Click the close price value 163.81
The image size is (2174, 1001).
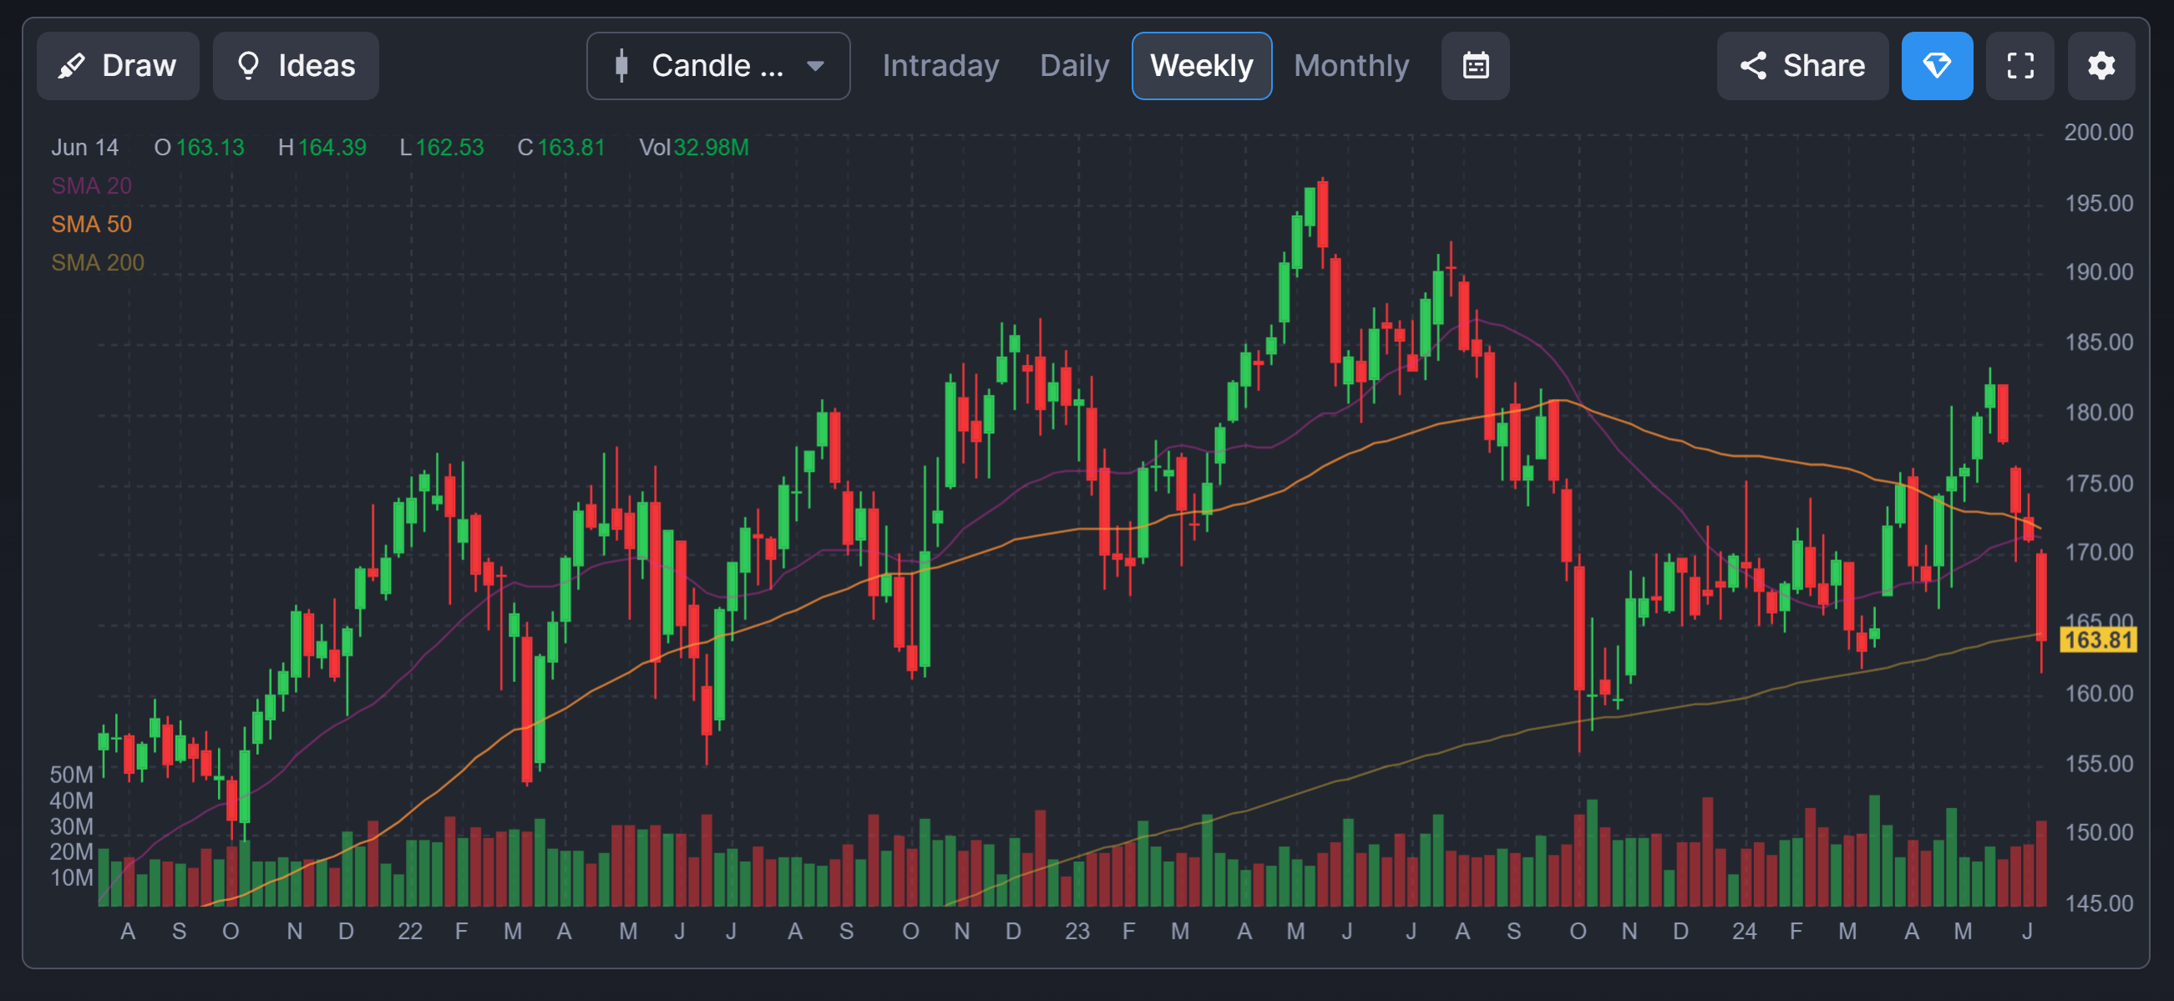pyautogui.click(x=571, y=148)
